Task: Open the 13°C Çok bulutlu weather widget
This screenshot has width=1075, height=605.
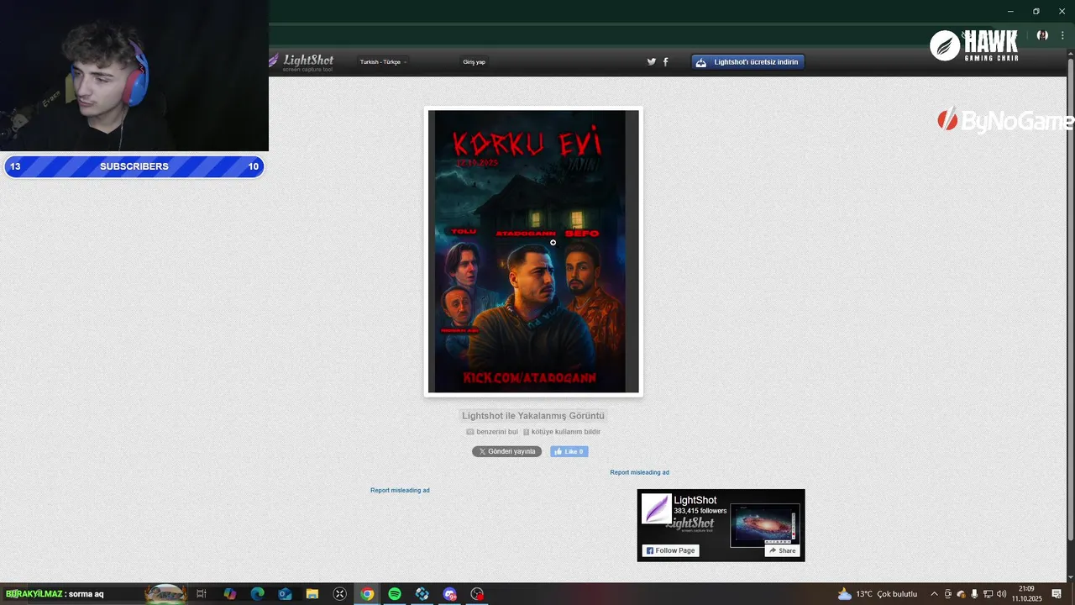Action: coord(878,594)
